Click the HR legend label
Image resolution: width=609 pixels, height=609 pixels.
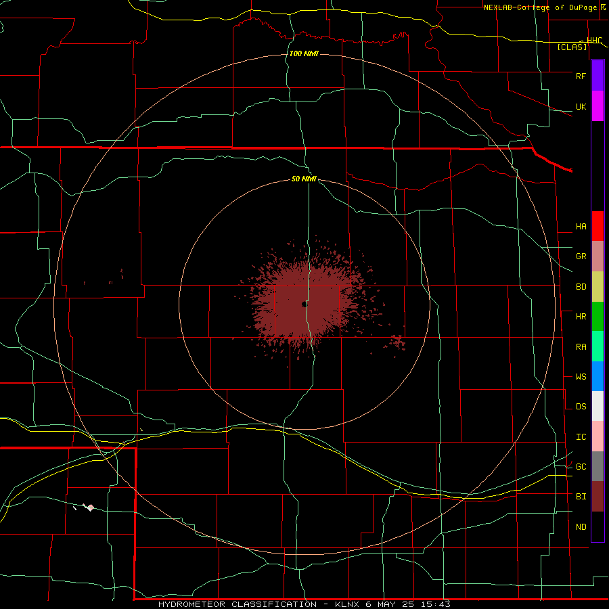(581, 317)
